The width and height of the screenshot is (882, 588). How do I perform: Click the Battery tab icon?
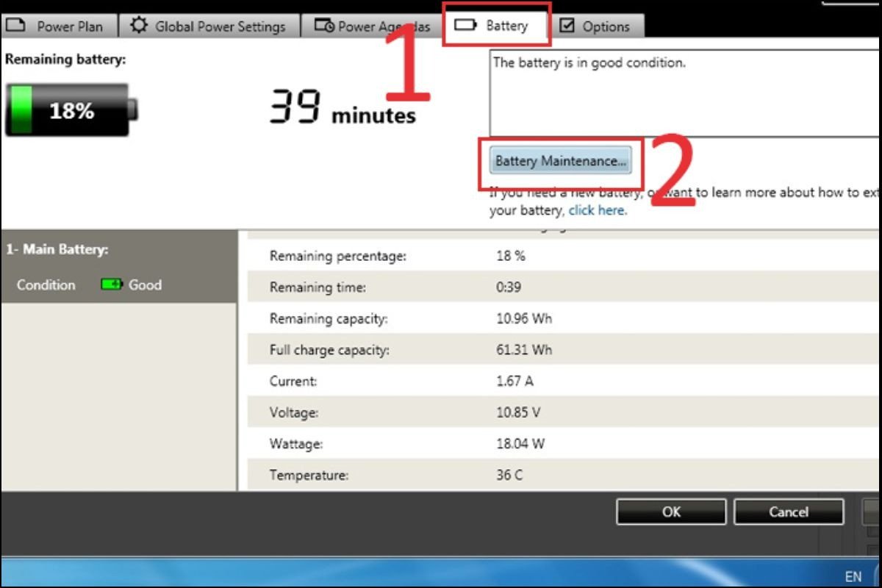coord(465,26)
